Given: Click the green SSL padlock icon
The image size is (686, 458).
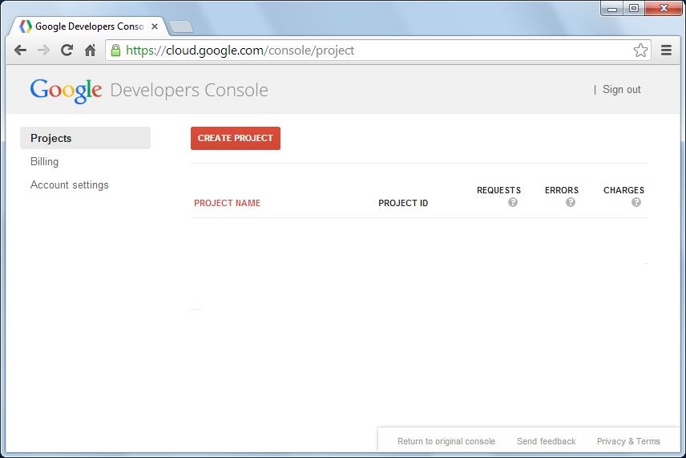Looking at the screenshot, I should tap(115, 51).
